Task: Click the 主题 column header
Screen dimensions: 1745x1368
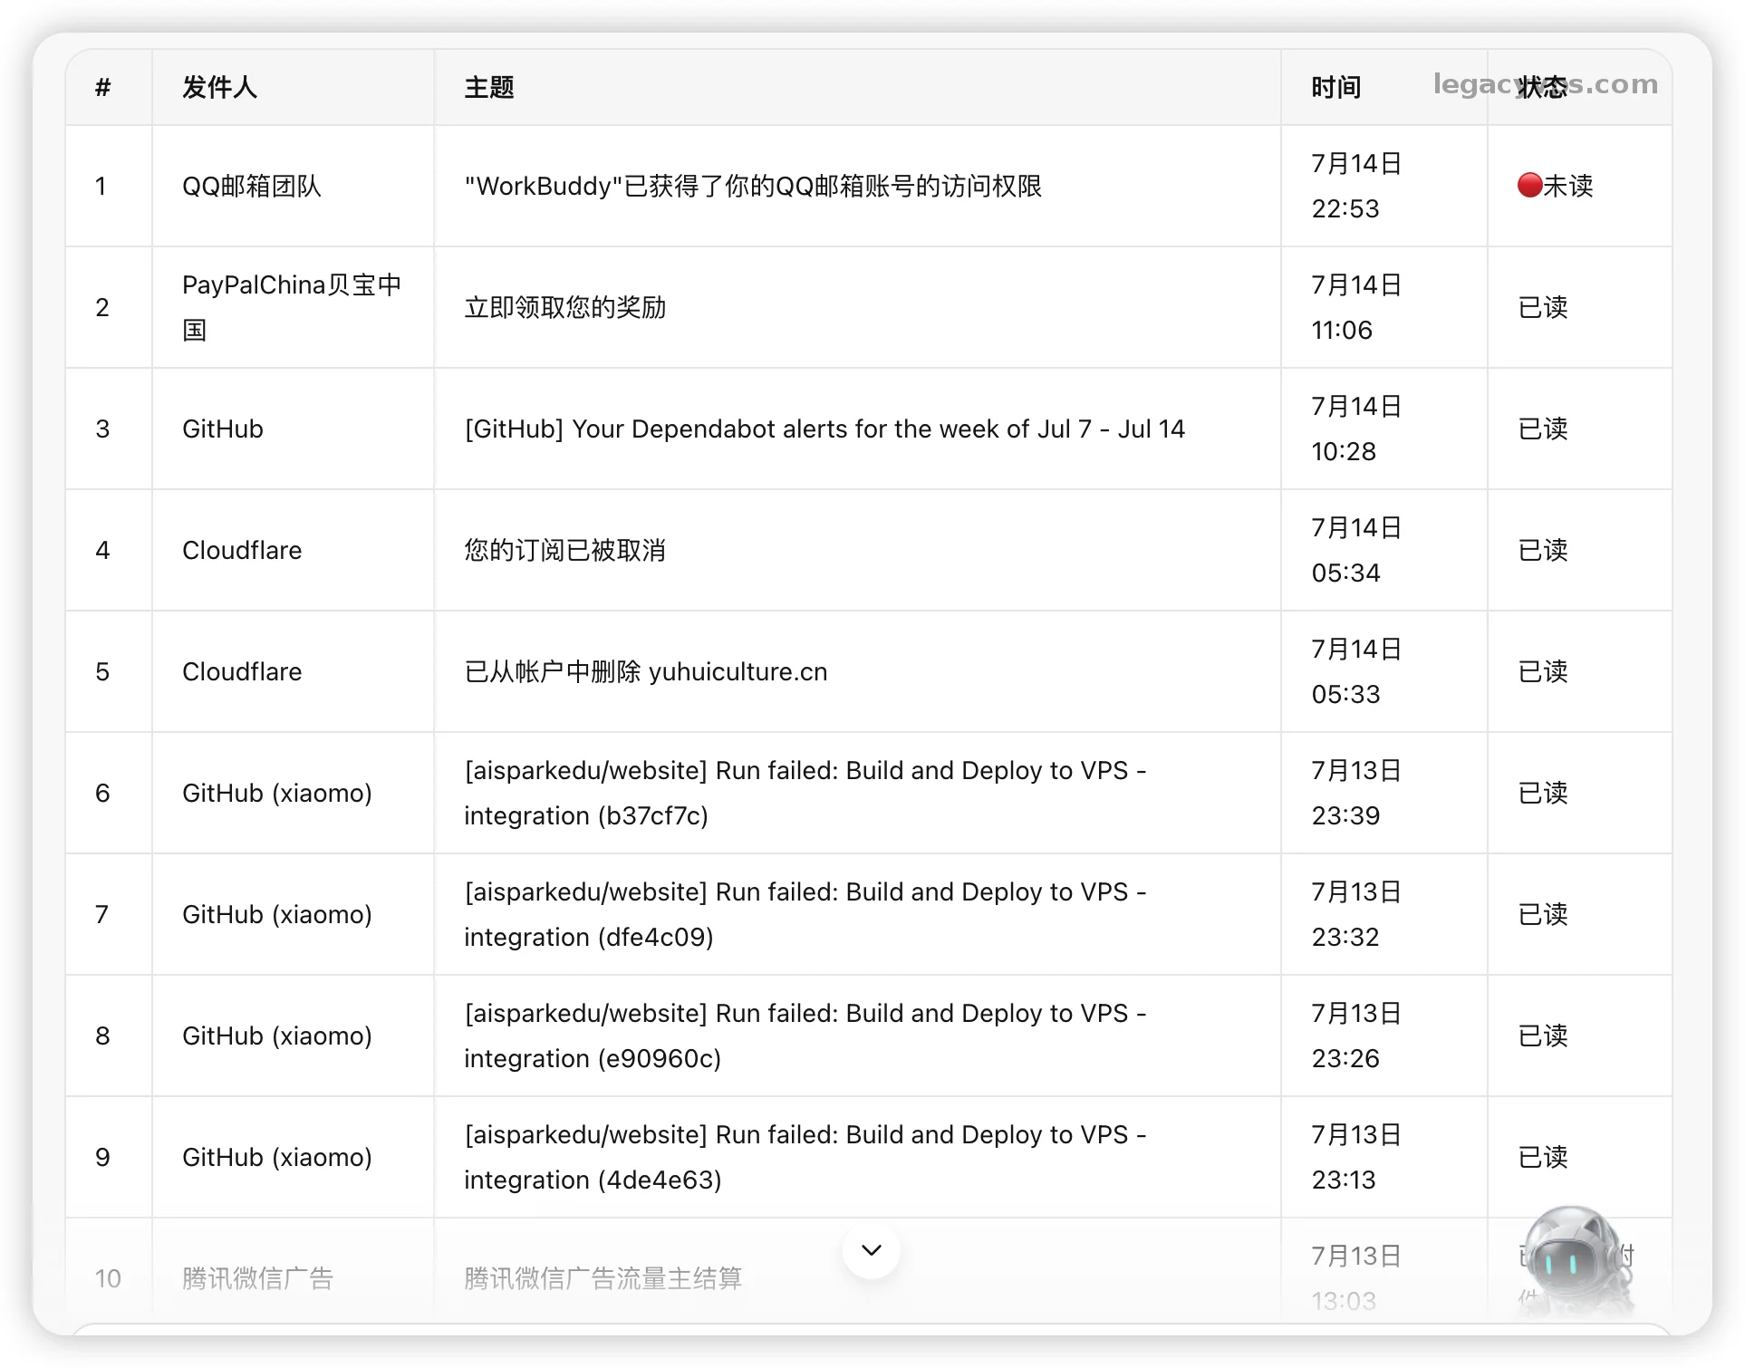Action: pyautogui.click(x=489, y=87)
